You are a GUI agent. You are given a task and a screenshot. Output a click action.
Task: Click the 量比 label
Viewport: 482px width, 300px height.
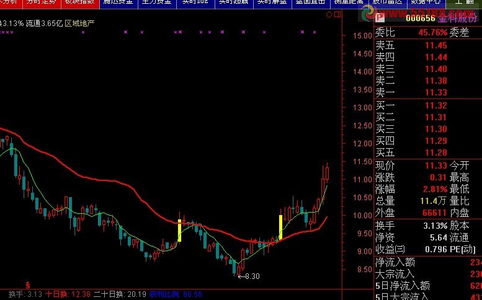(460, 201)
